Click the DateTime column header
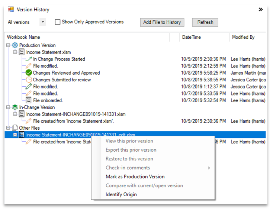 tap(191, 37)
